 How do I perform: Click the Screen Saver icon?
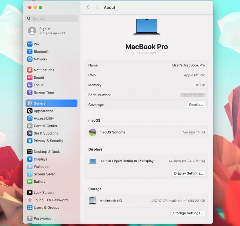point(30,174)
